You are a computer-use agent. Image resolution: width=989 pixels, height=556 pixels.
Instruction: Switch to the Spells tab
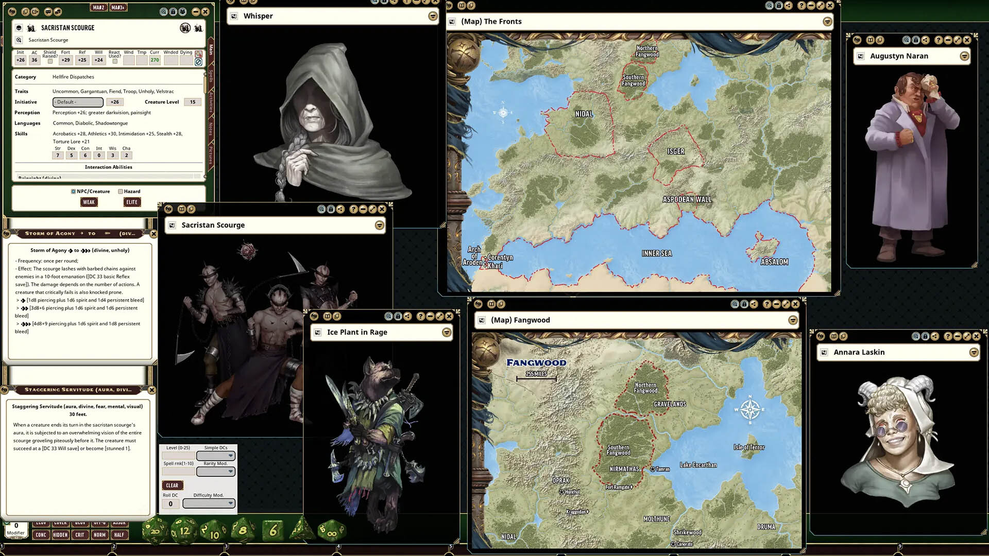point(211,77)
